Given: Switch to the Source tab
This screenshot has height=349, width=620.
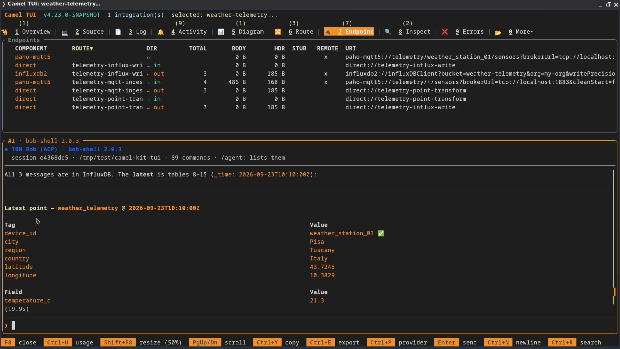Looking at the screenshot, I should pyautogui.click(x=89, y=32).
